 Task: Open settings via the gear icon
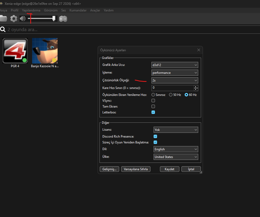tap(14, 19)
